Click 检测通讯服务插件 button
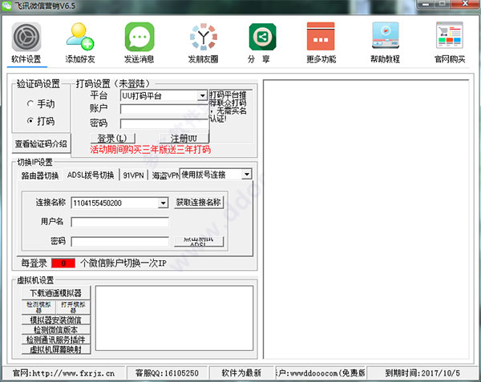Viewport: 481px width, 382px height. [x=56, y=340]
